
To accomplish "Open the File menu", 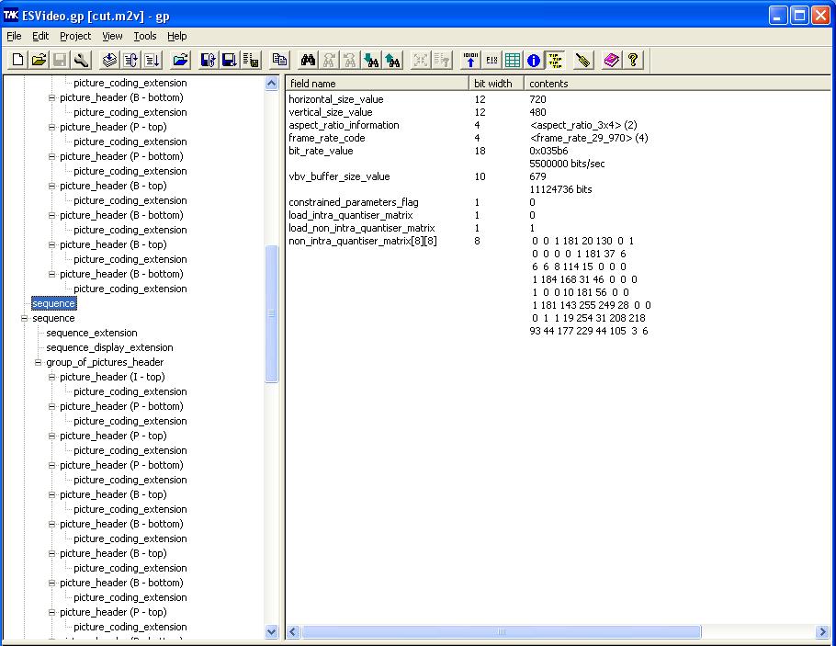I will (14, 36).
